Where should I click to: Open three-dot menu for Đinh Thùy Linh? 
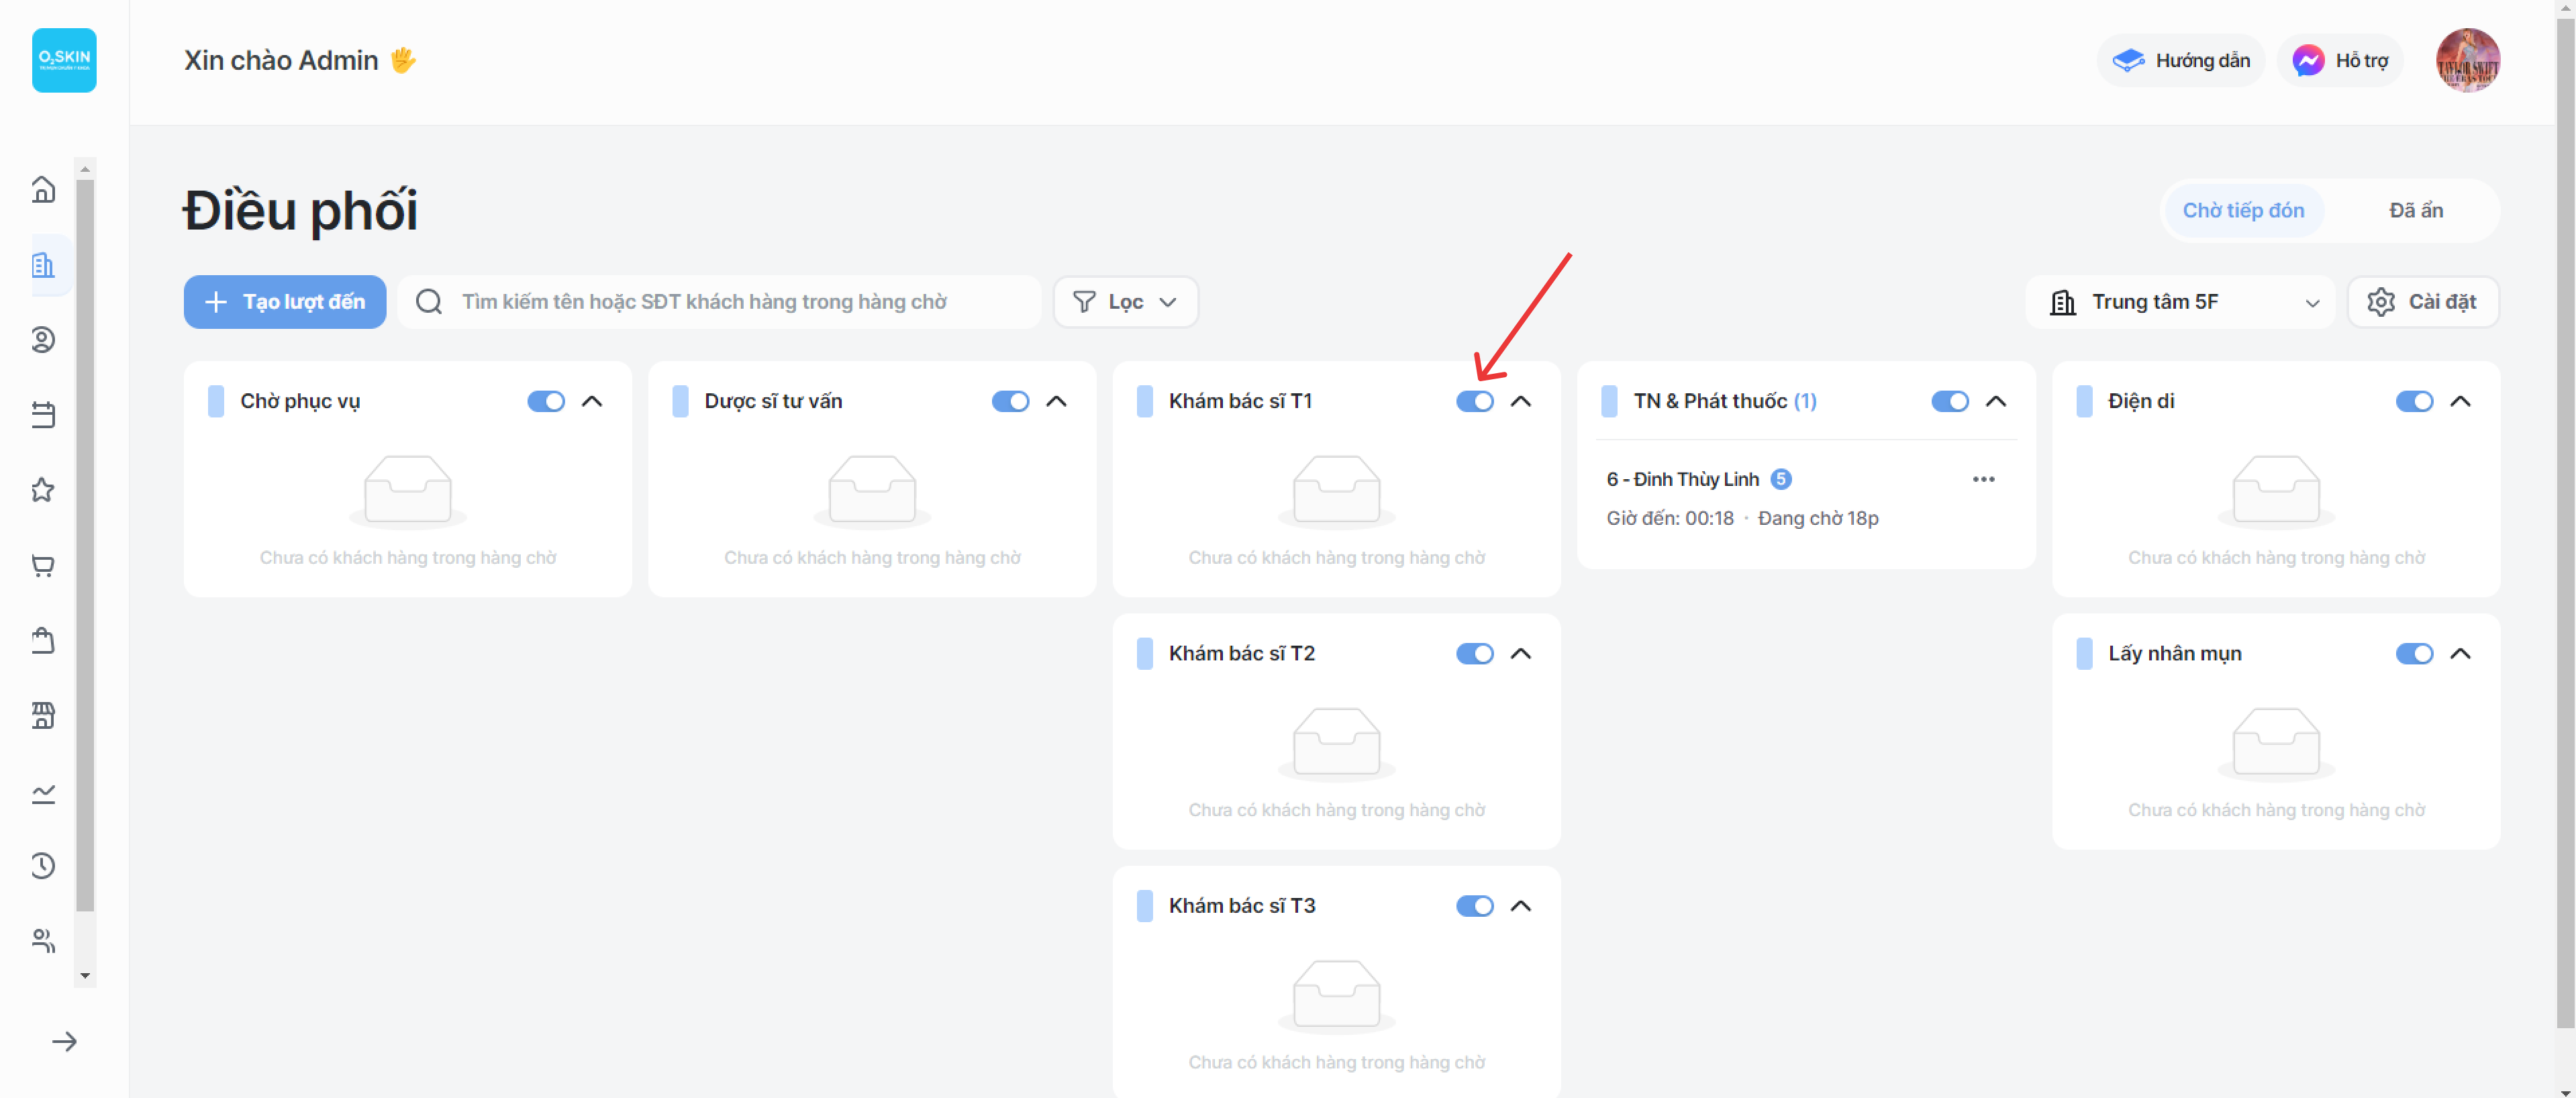[x=1983, y=479]
